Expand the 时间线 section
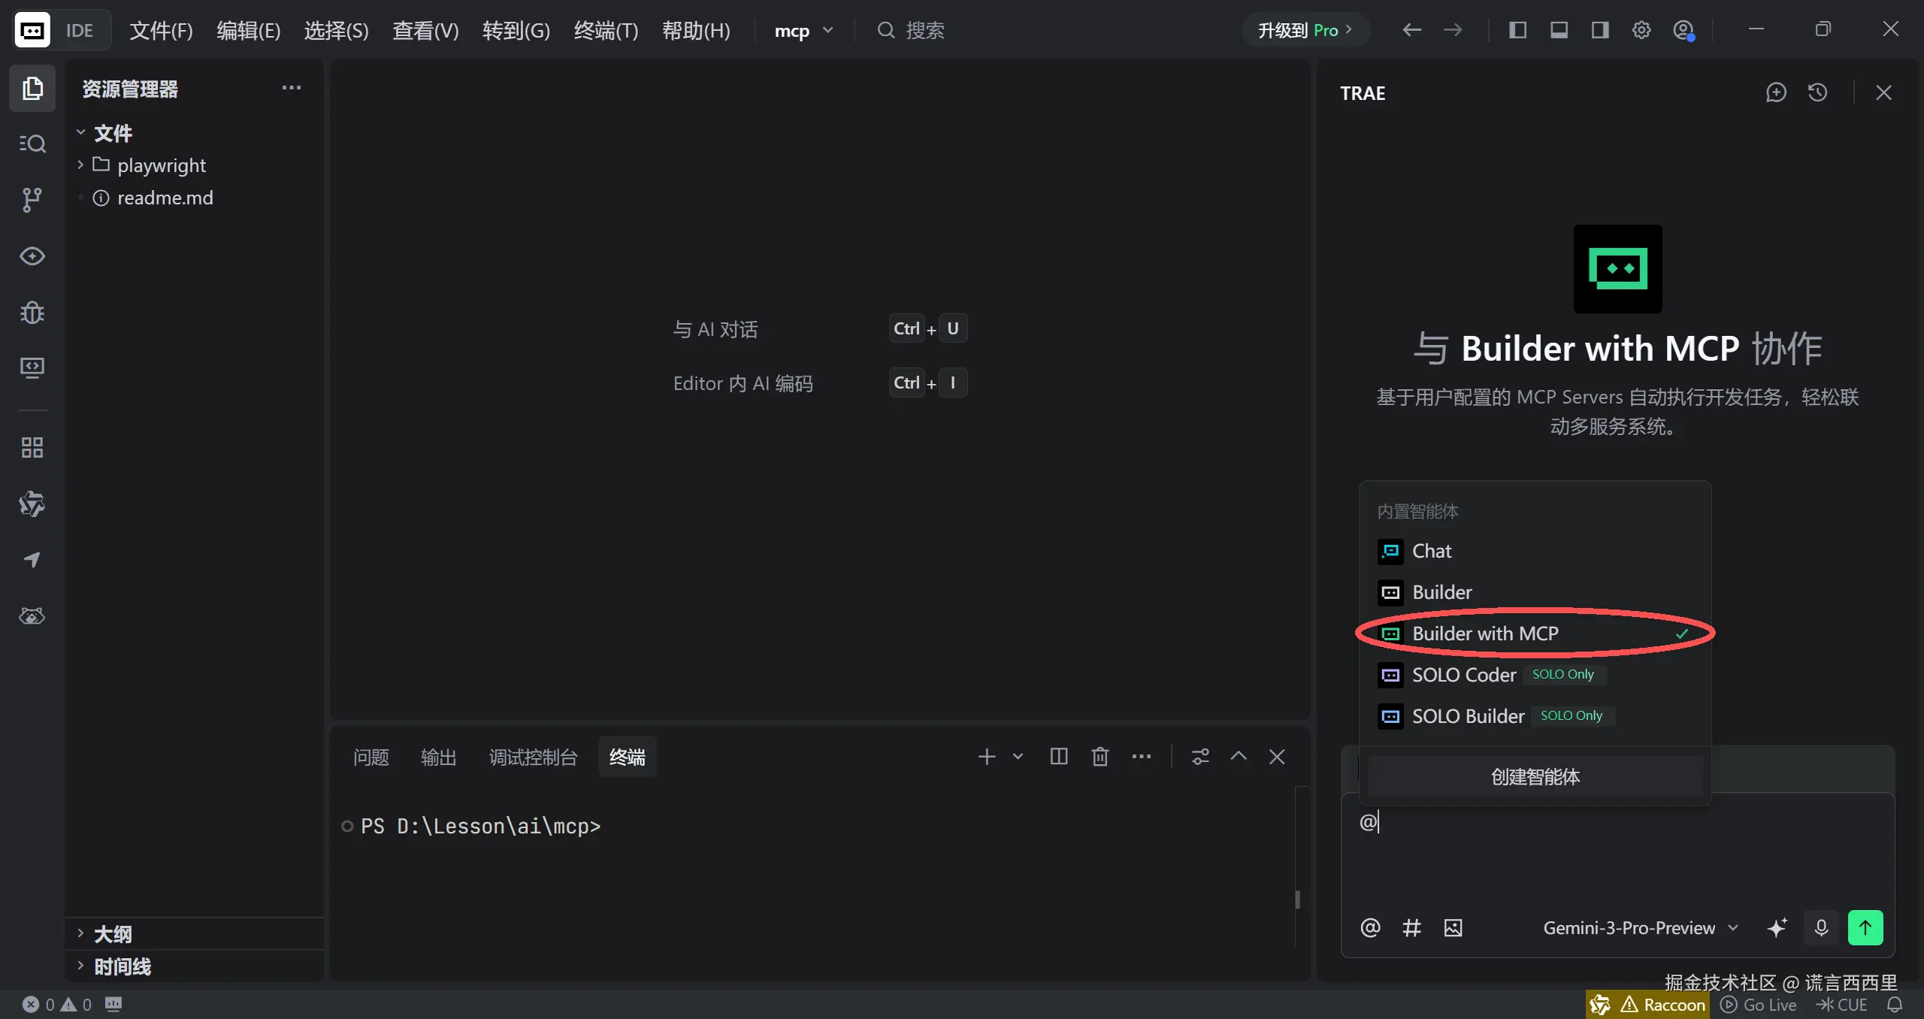Viewport: 1924px width, 1019px height. [122, 966]
